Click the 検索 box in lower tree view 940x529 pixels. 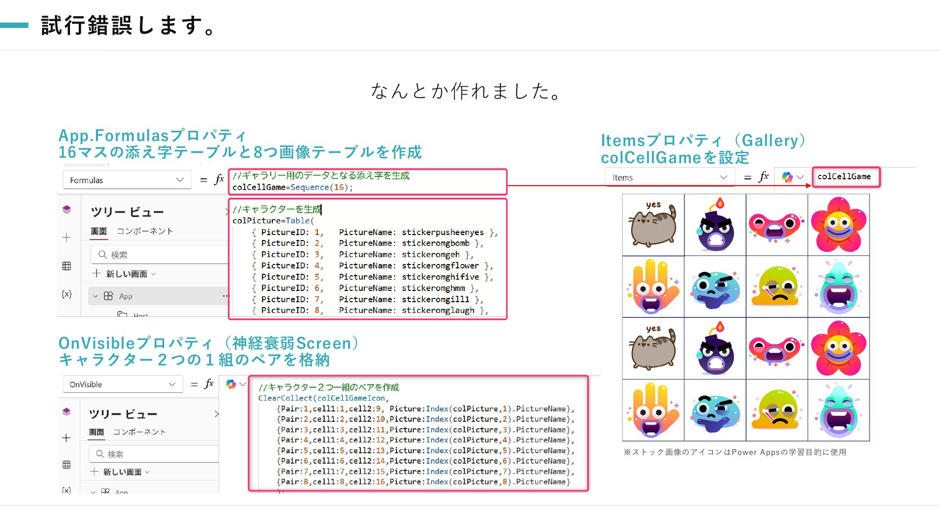(x=154, y=454)
